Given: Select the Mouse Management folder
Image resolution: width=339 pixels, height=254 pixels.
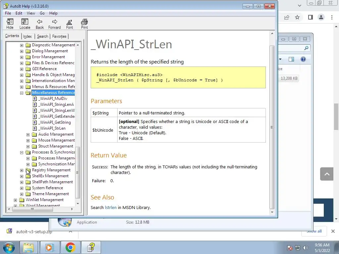Looking at the screenshot, I should [x=56, y=140].
